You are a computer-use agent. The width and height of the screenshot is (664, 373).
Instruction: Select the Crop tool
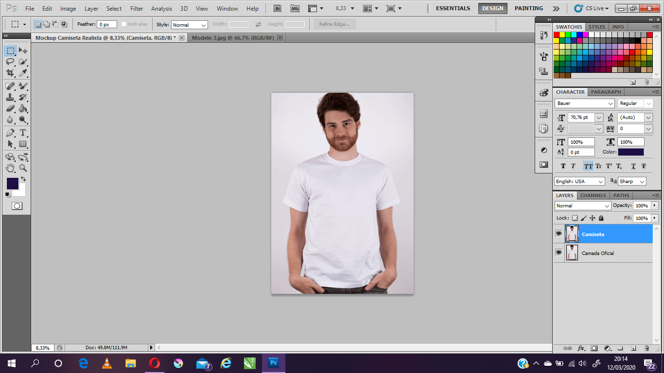click(x=10, y=73)
